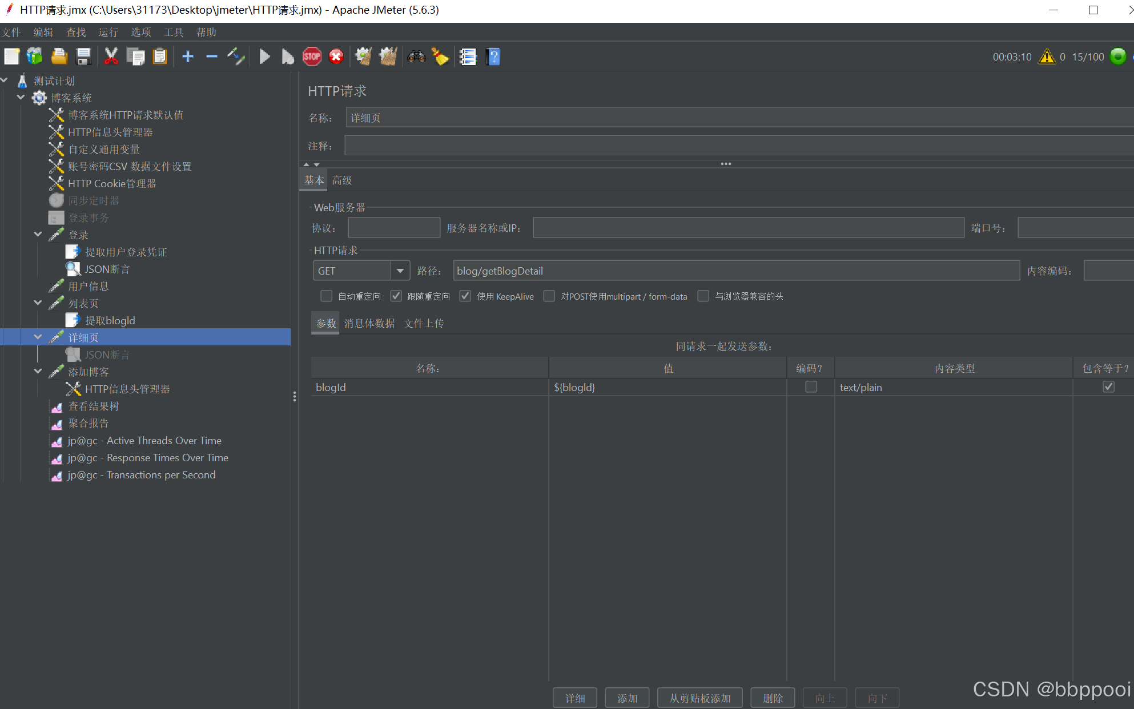1134x709 pixels.
Task: Click the 路径 input field
Action: 736,271
